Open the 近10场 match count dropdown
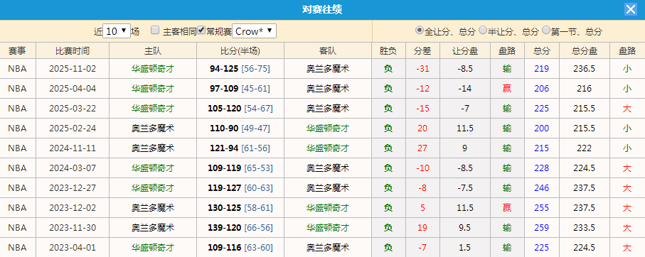Viewport: 645px width, 257px height. click(117, 31)
